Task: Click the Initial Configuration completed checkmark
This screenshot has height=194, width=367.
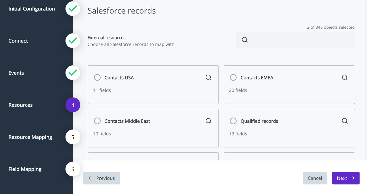Action: (x=73, y=9)
